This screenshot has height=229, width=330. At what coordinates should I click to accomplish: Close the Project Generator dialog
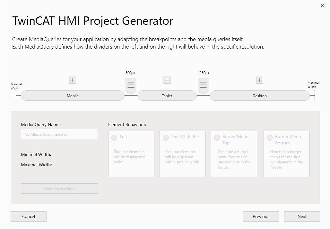322,6
